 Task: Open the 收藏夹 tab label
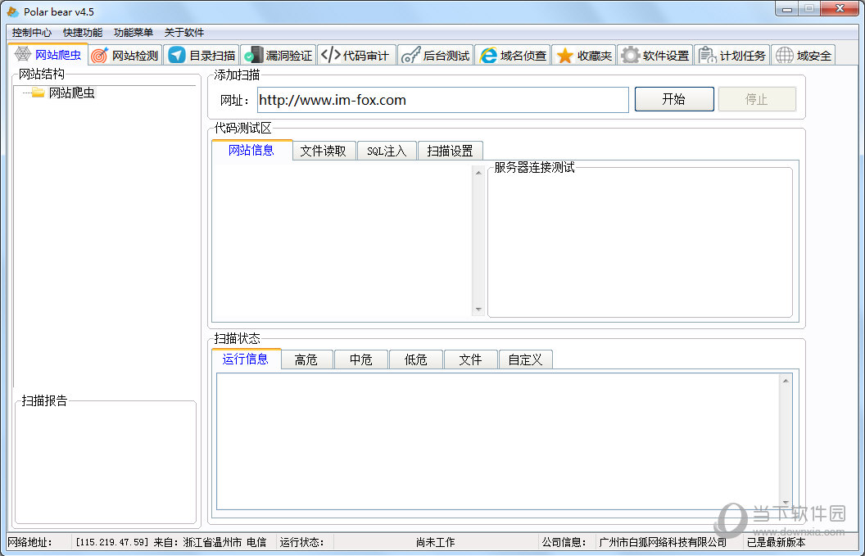pyautogui.click(x=595, y=56)
